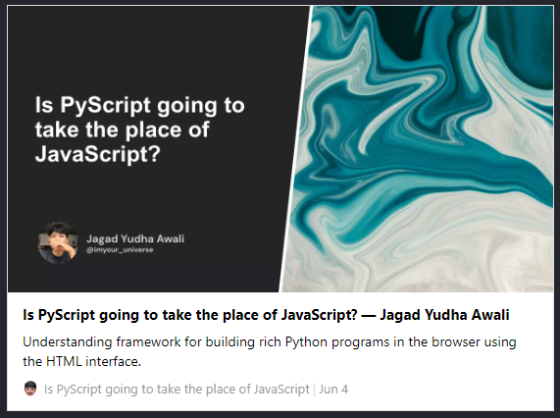Click the large white cover headline text
Screen dimensions: 560x418
pyautogui.click(x=139, y=130)
